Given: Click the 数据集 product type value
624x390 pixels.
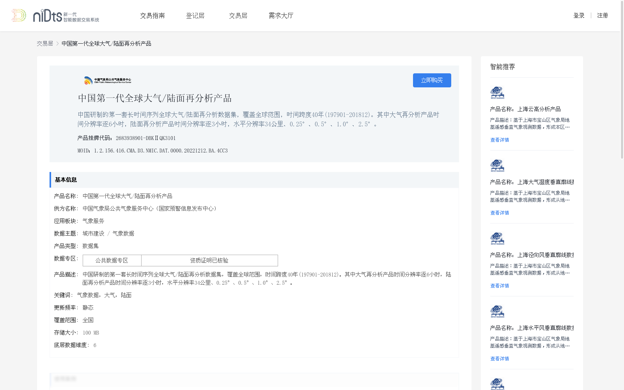Looking at the screenshot, I should coord(91,246).
